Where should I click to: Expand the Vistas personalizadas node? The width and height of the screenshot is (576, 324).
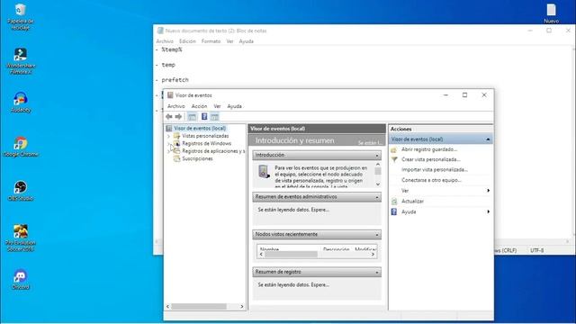coord(168,136)
